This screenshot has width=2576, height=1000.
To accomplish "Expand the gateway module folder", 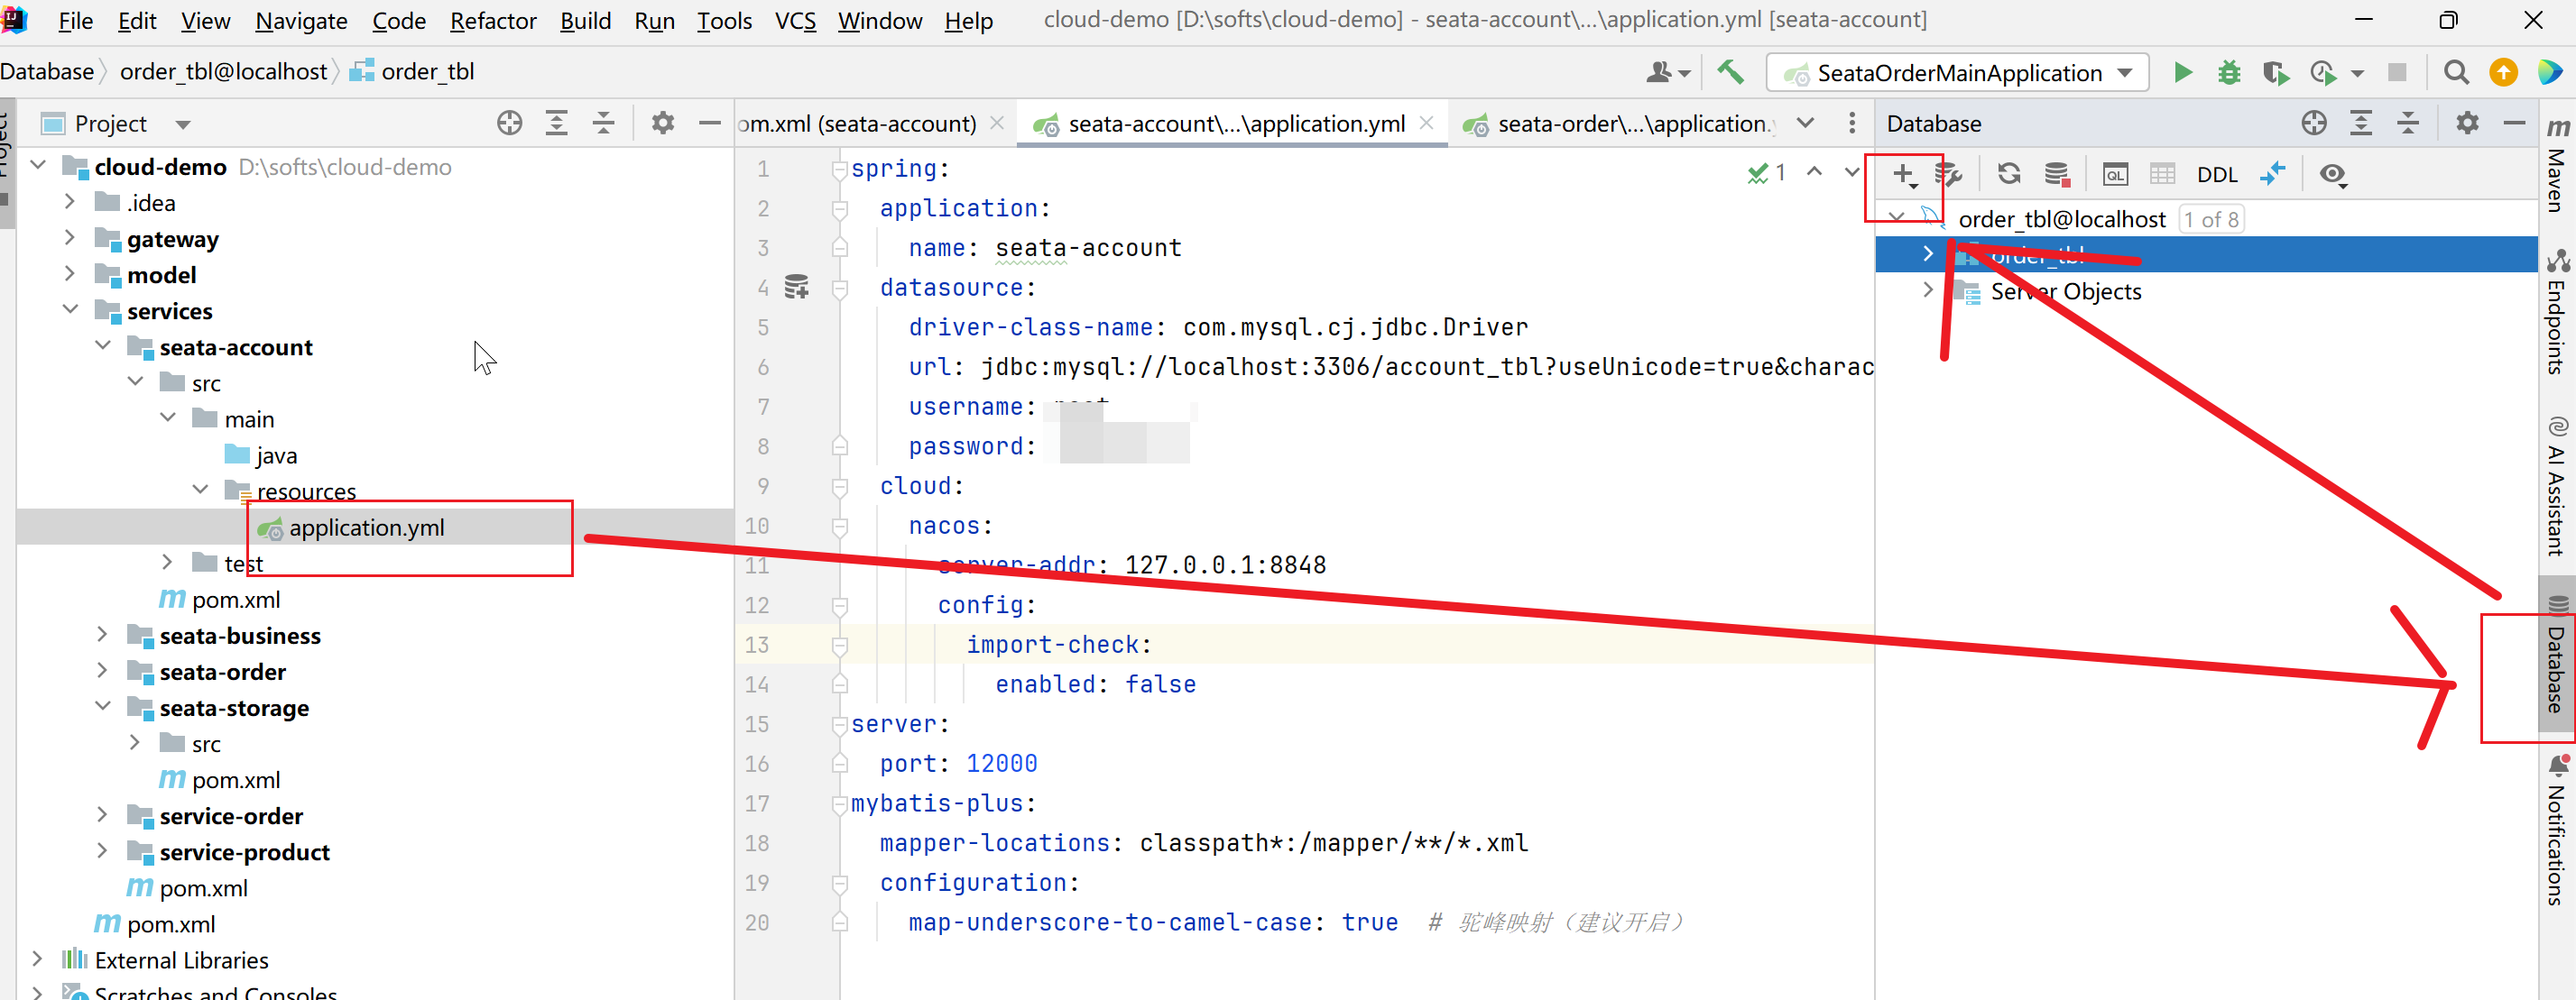I will click(69, 238).
